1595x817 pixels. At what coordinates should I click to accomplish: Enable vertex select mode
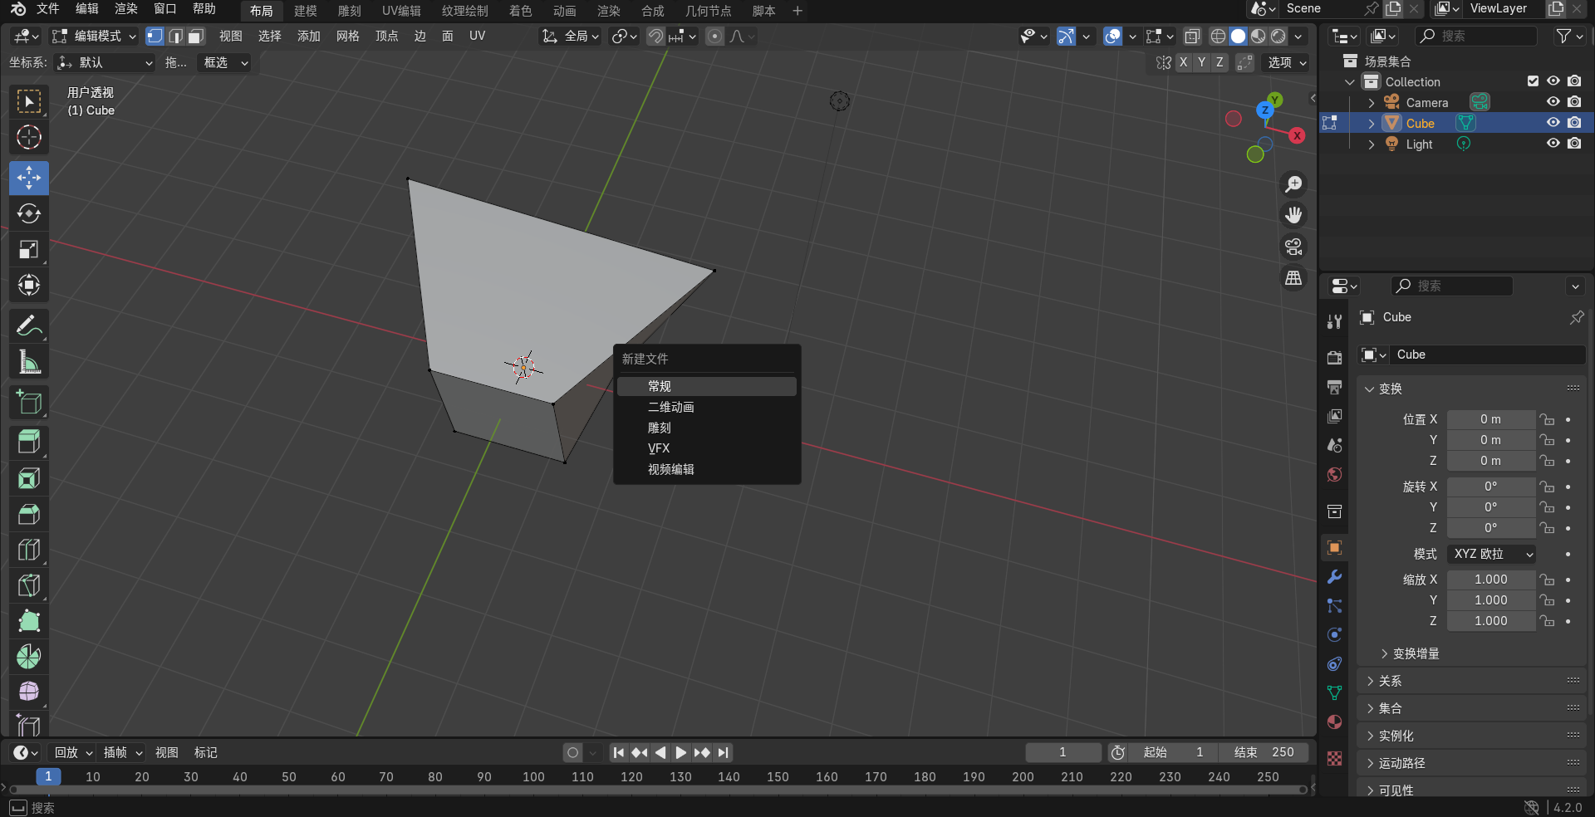point(155,36)
